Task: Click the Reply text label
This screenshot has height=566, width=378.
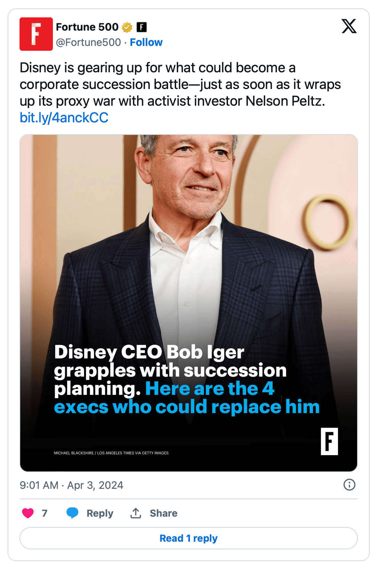Action: click(100, 513)
